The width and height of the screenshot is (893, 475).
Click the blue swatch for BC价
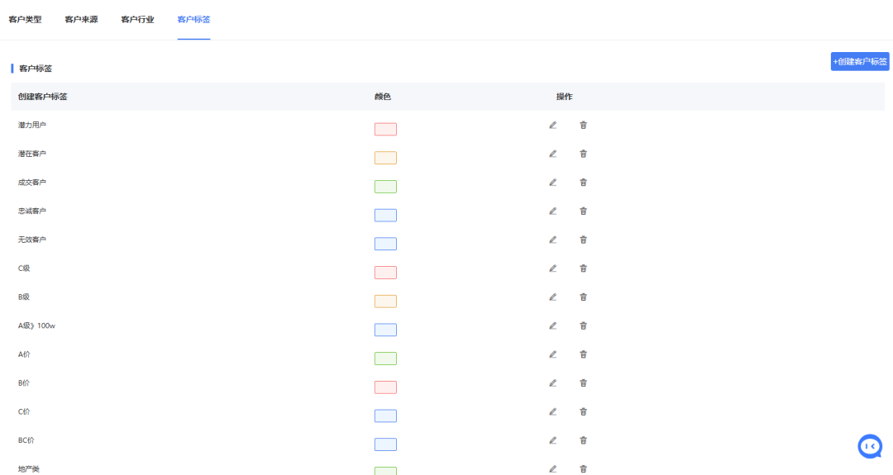pyautogui.click(x=385, y=444)
